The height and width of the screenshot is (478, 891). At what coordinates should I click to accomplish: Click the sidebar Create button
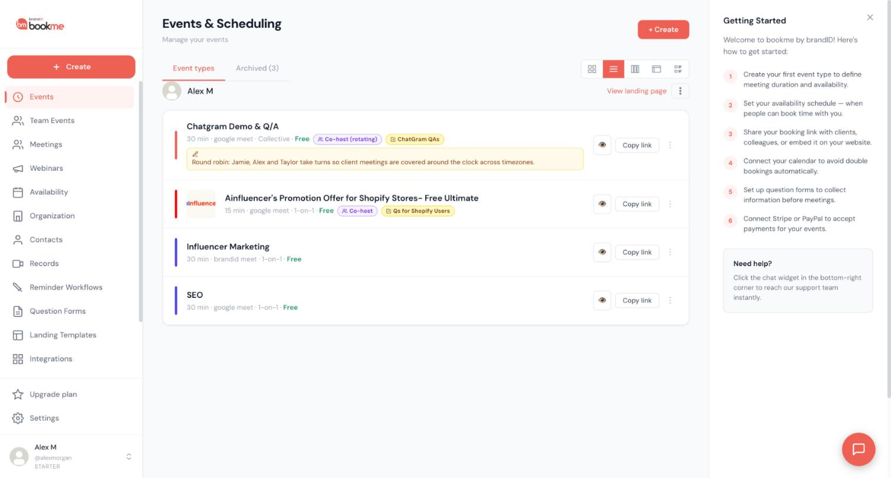71,67
